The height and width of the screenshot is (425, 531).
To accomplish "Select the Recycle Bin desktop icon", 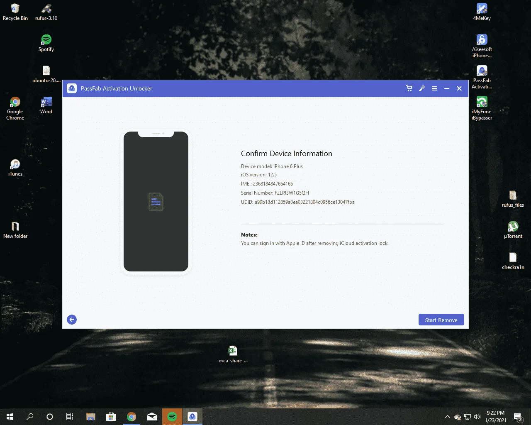I will pyautogui.click(x=15, y=12).
